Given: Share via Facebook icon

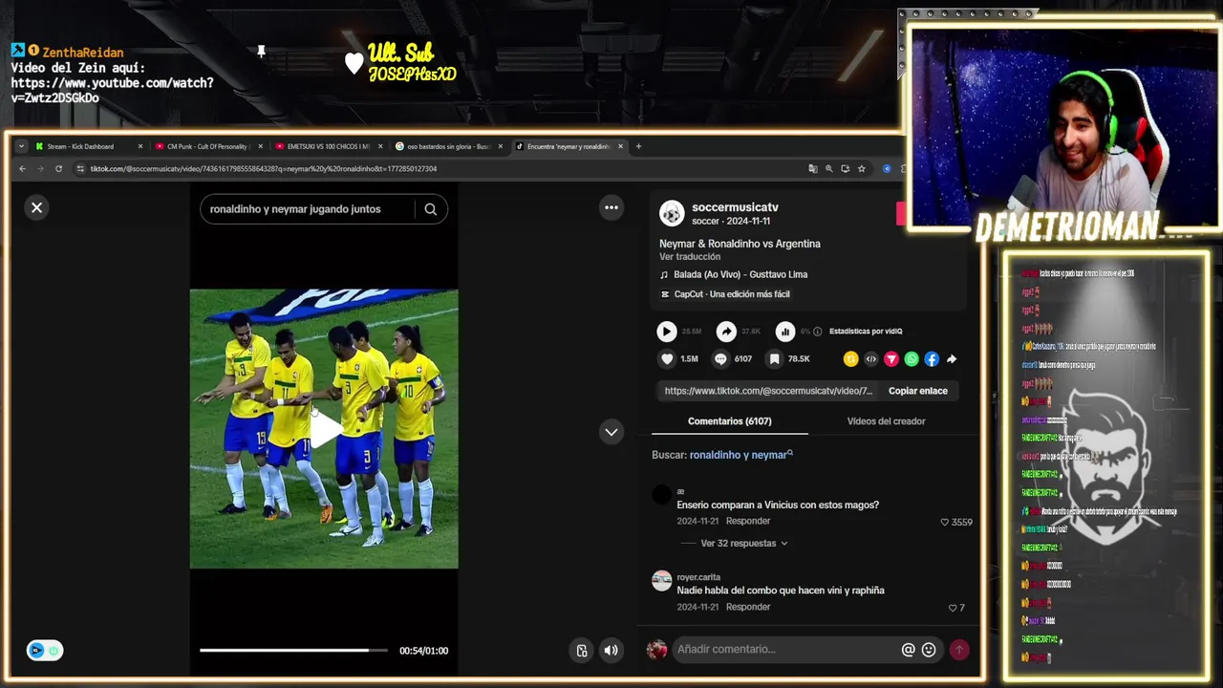Looking at the screenshot, I should (932, 359).
